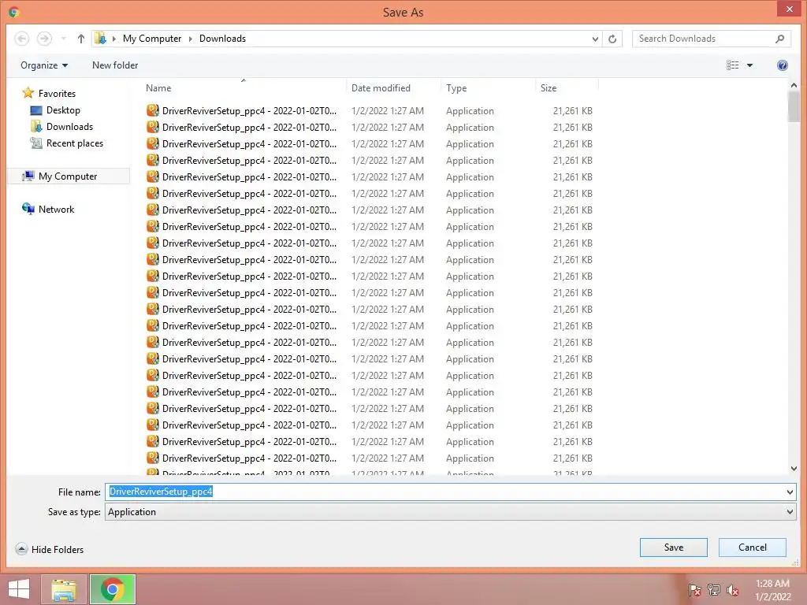Select Downloads in address breadcrumb
The image size is (807, 605).
[222, 39]
